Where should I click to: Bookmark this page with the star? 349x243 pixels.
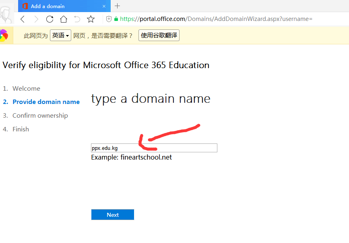pyautogui.click(x=91, y=19)
